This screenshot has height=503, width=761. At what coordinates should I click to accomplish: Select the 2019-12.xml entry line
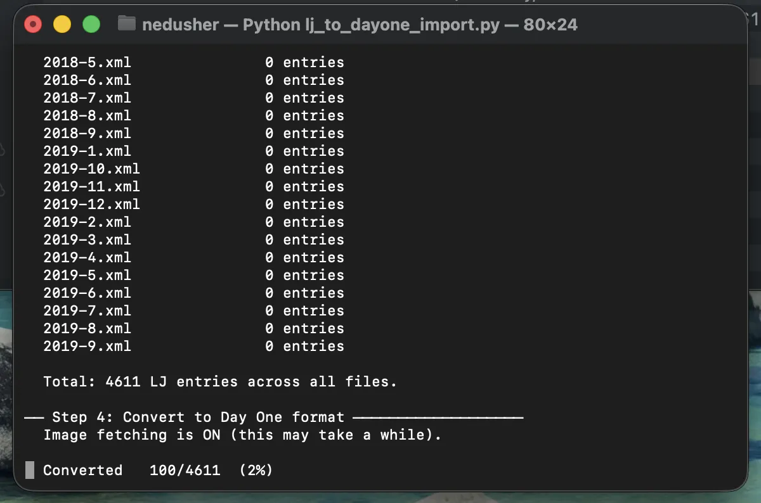[x=92, y=204]
